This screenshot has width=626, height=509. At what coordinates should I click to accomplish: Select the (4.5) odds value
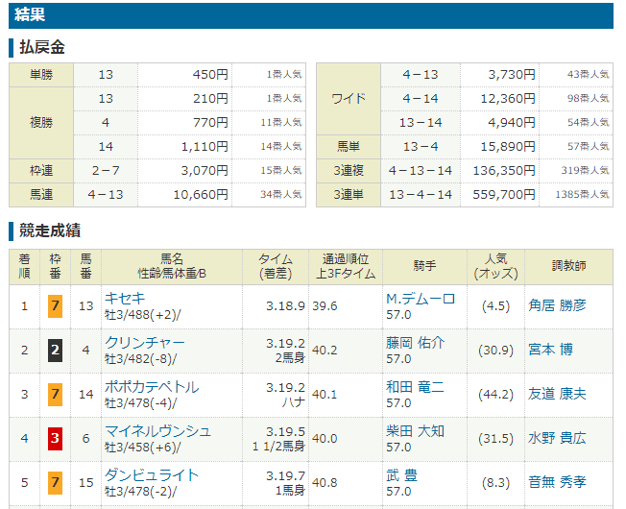pyautogui.click(x=495, y=306)
